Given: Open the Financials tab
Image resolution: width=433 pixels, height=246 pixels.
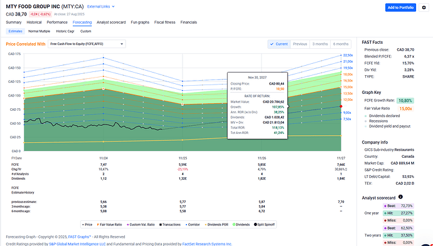Looking at the screenshot, I should (189, 23).
